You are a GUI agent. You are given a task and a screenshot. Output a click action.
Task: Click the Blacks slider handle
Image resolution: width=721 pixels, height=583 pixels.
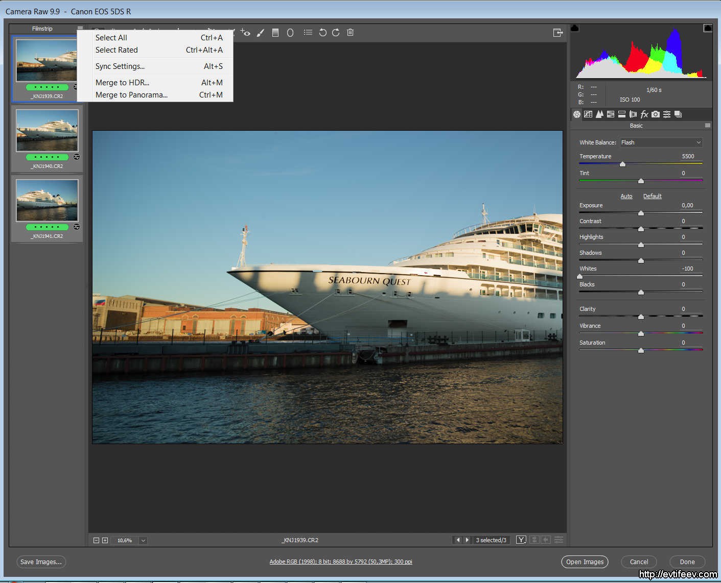[x=641, y=292]
